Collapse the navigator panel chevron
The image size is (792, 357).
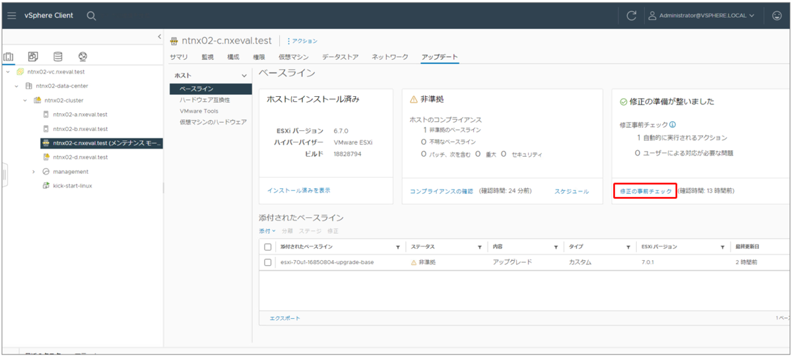[x=159, y=37]
